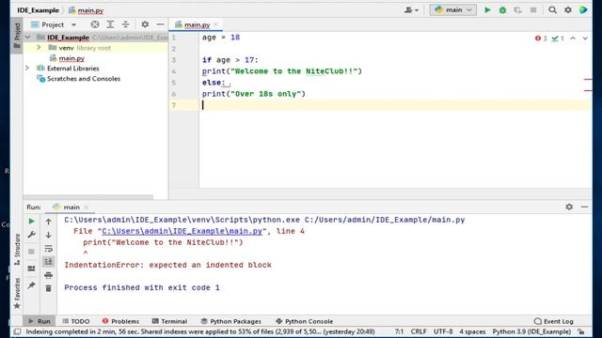Open the user account icon menu
This screenshot has width=602, height=338.
pyautogui.click(x=411, y=10)
